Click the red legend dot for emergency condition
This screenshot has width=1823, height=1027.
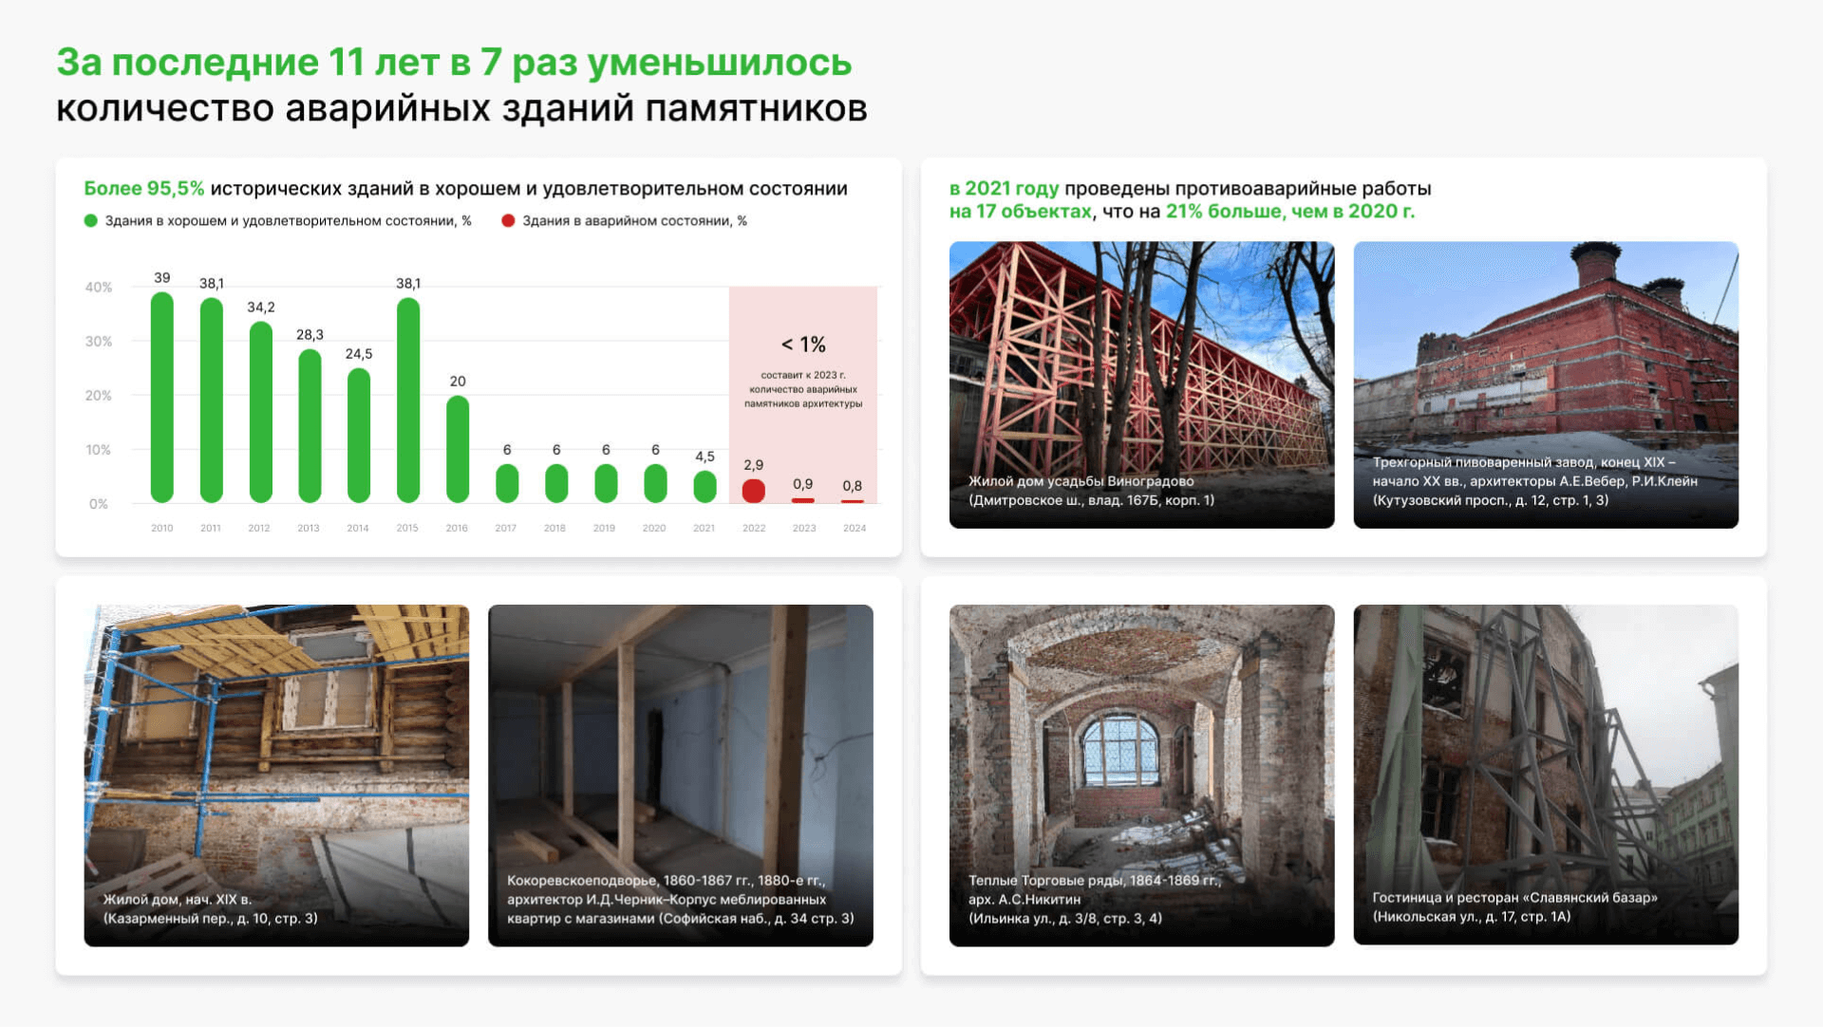pos(508,221)
